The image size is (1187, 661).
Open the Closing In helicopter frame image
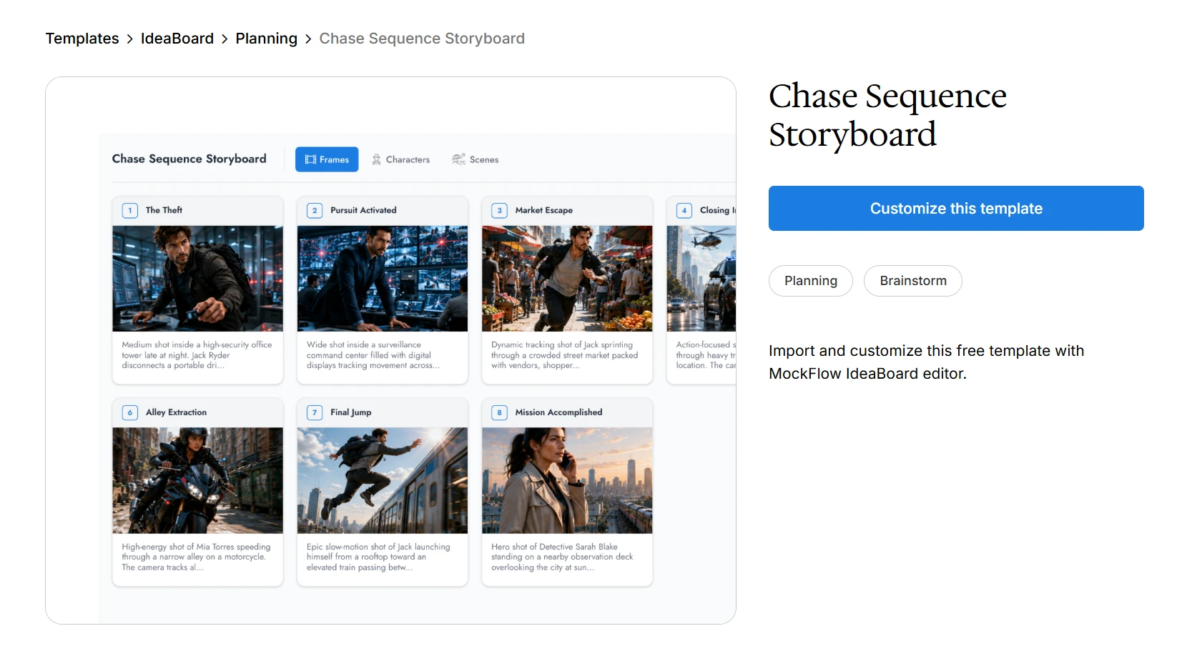tap(701, 279)
